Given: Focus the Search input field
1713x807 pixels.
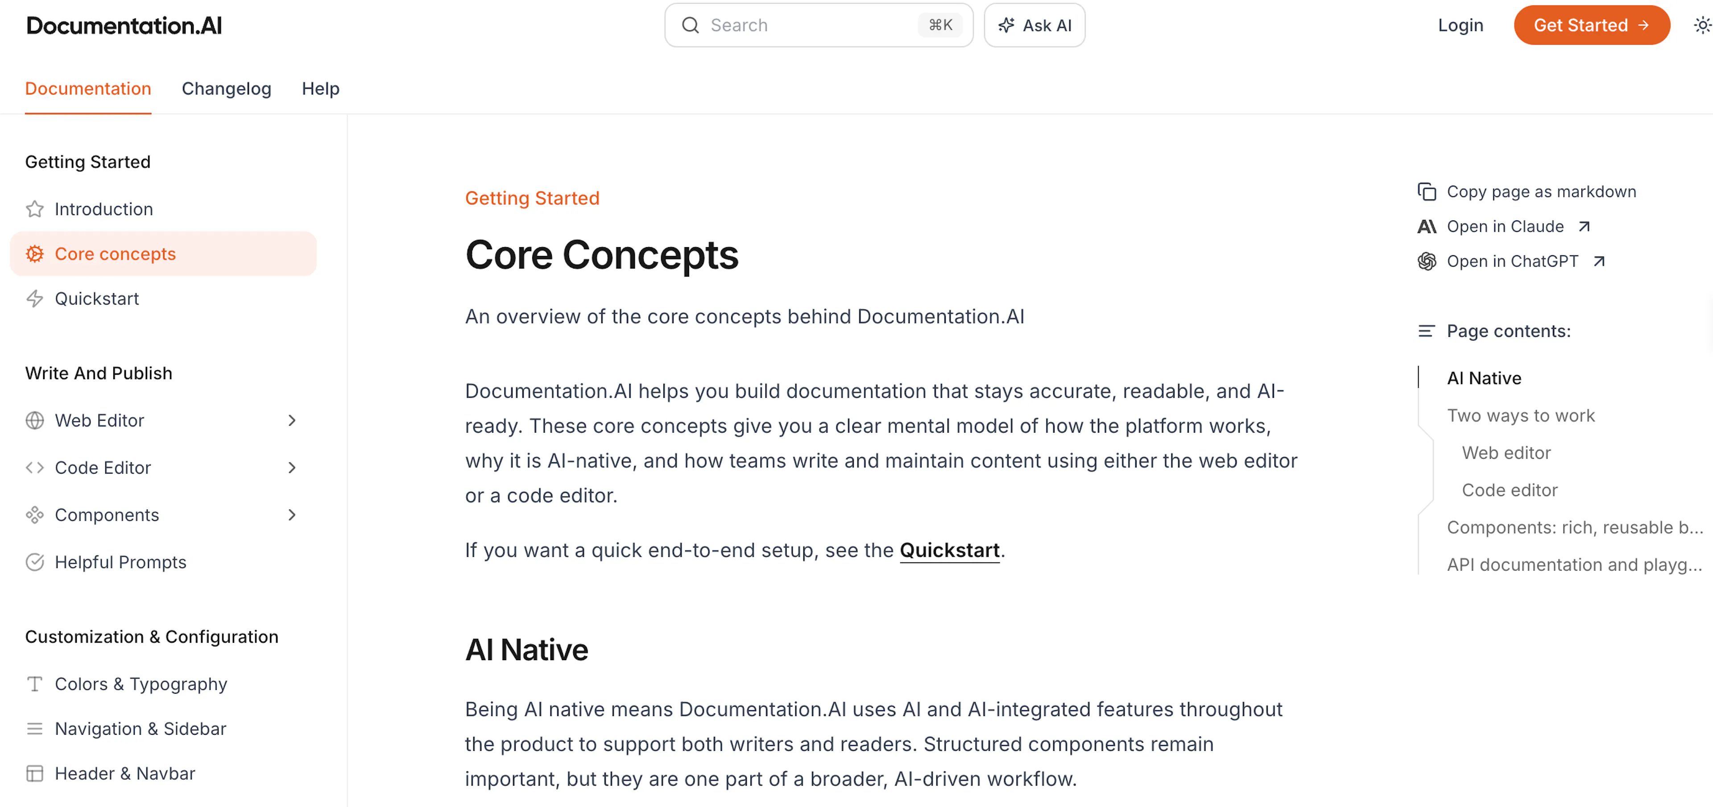Looking at the screenshot, I should 819,25.
